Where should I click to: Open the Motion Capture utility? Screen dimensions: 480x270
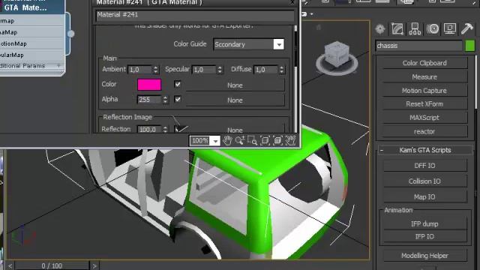[x=424, y=91]
